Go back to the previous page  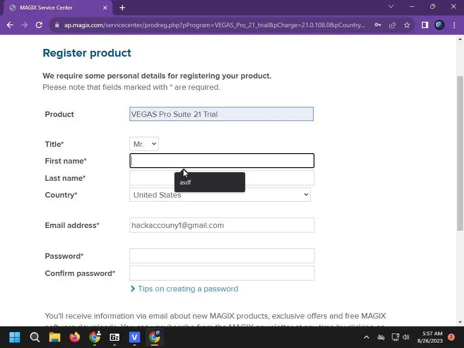point(10,25)
